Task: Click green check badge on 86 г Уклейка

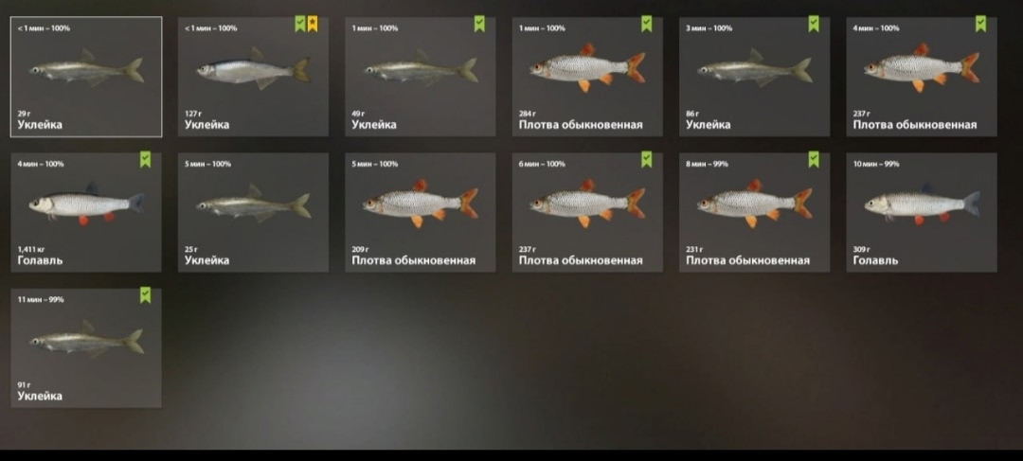Action: 814,24
